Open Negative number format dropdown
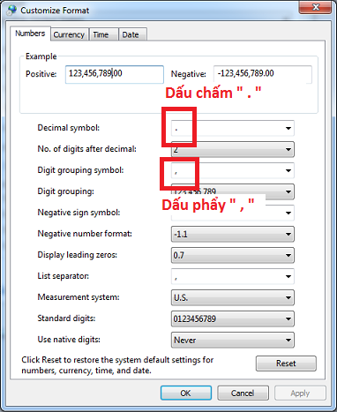This screenshot has height=412, width=337. pyautogui.click(x=233, y=234)
